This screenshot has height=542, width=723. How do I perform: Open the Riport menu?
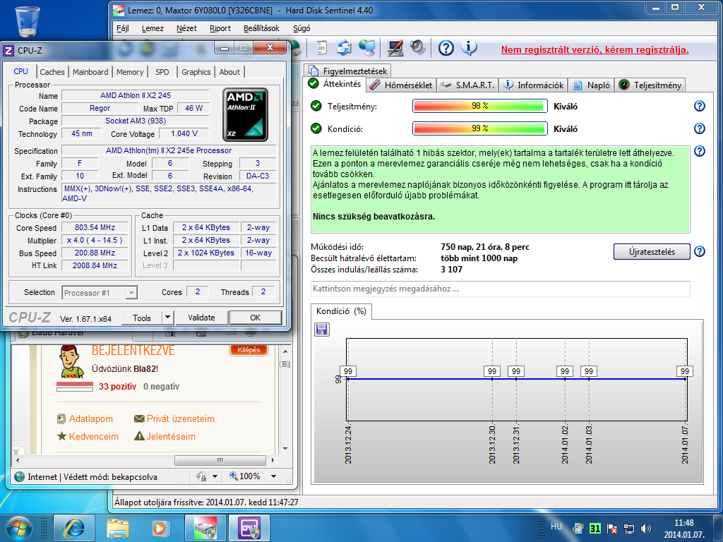pyautogui.click(x=220, y=28)
